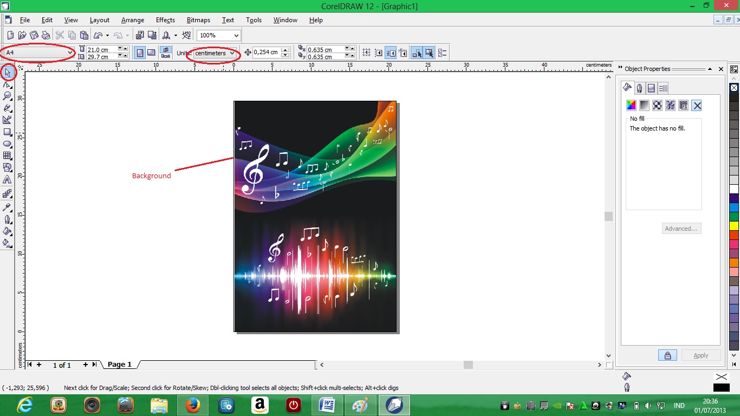Select the Eyedropper tool
Viewport: 740px width, 416px height.
(8, 207)
